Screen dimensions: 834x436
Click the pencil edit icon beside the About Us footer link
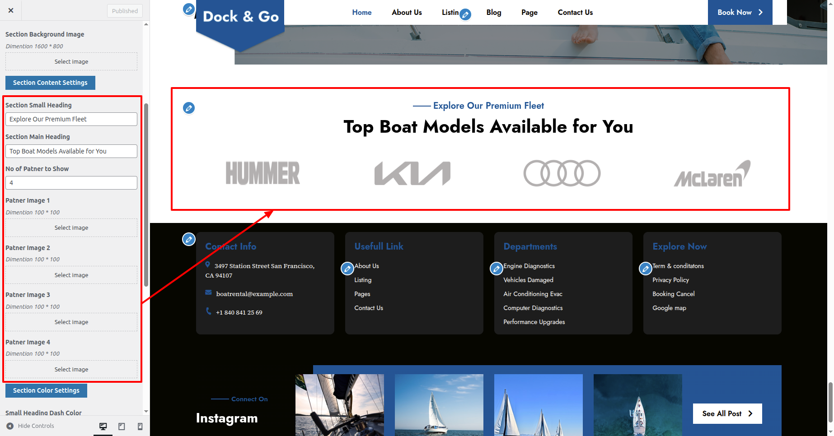click(347, 269)
